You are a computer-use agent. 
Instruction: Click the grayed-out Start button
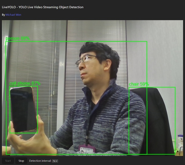point(8,161)
